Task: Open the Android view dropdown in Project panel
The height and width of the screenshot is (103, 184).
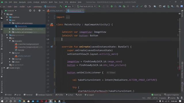Action: [x=11, y=11]
